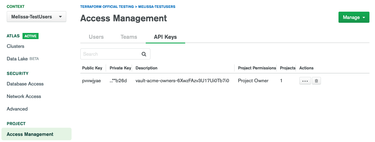Image resolution: width=375 pixels, height=142 pixels.
Task: Switch to the Users tab
Action: (96, 37)
